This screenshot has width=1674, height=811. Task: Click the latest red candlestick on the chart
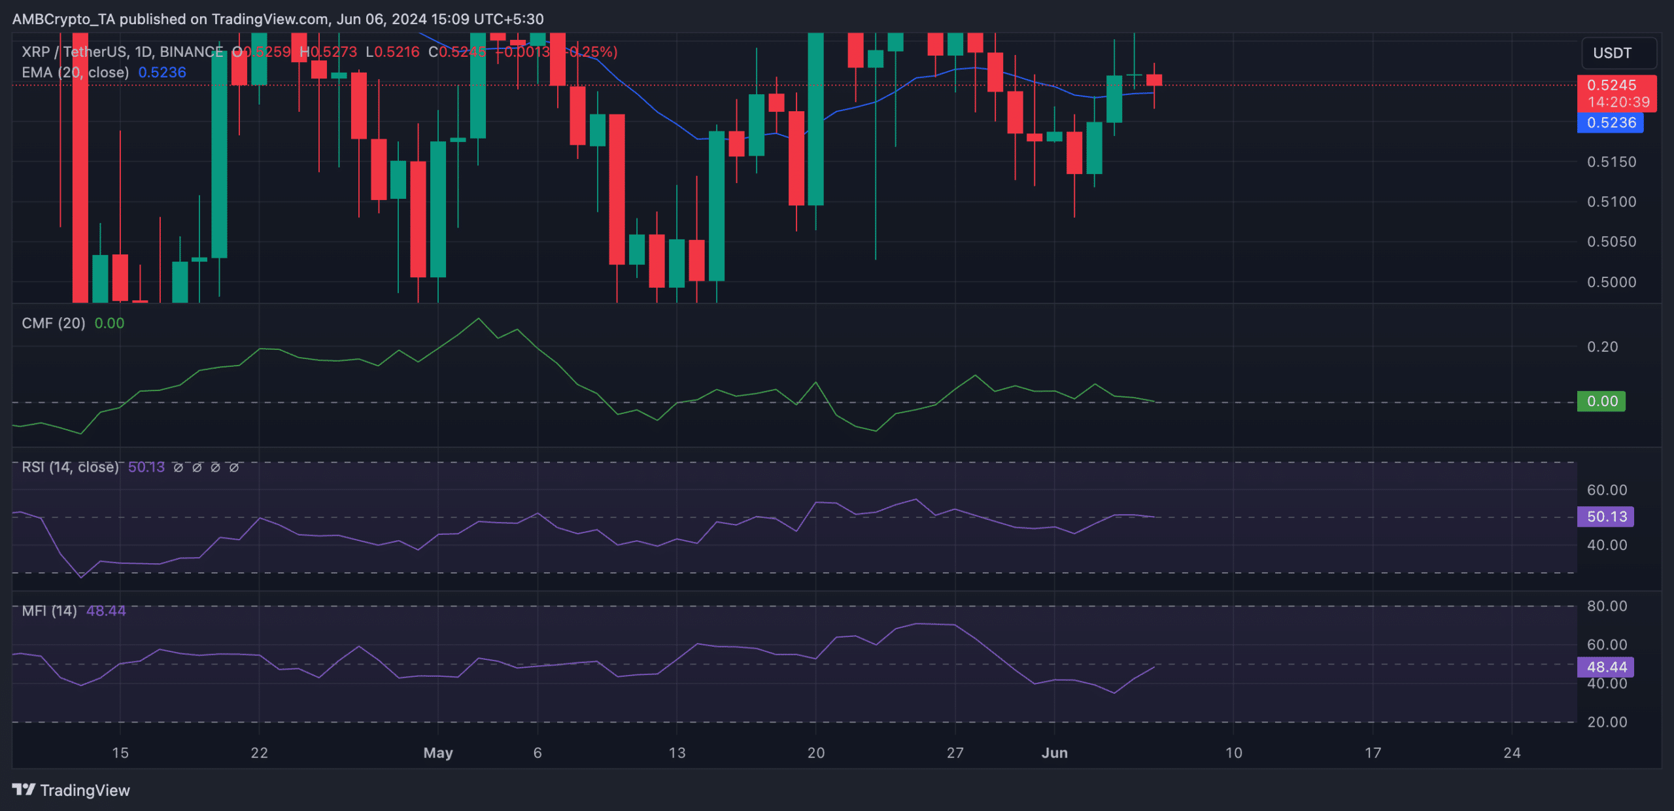tap(1154, 80)
